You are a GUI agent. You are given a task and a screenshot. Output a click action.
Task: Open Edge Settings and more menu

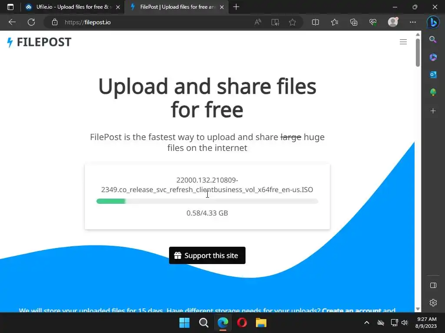(413, 22)
